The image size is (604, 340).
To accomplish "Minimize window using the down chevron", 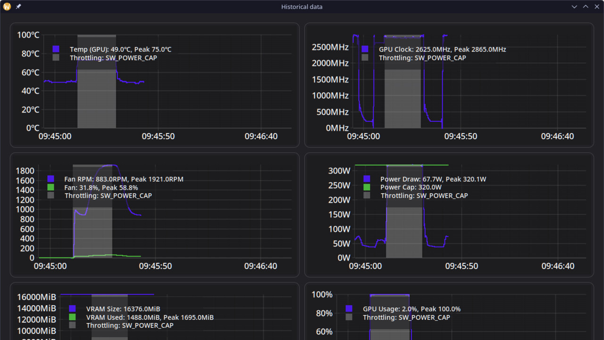I will (x=574, y=7).
